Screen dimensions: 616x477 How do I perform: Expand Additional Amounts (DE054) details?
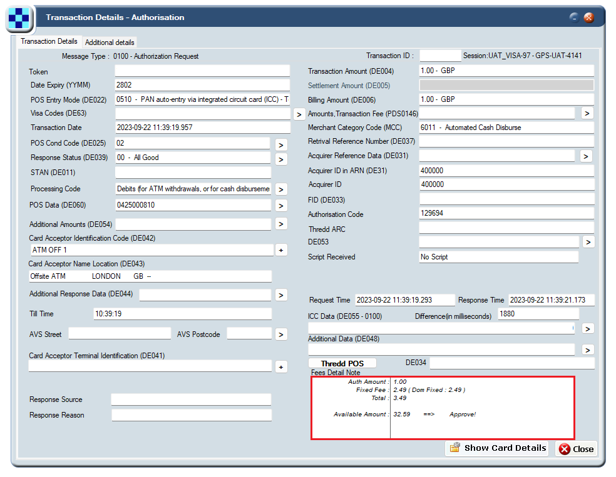[281, 224]
